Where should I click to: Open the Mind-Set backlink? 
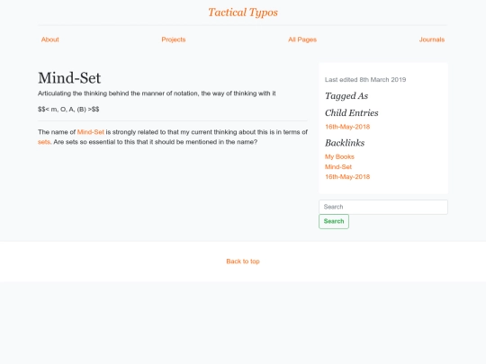(x=338, y=167)
